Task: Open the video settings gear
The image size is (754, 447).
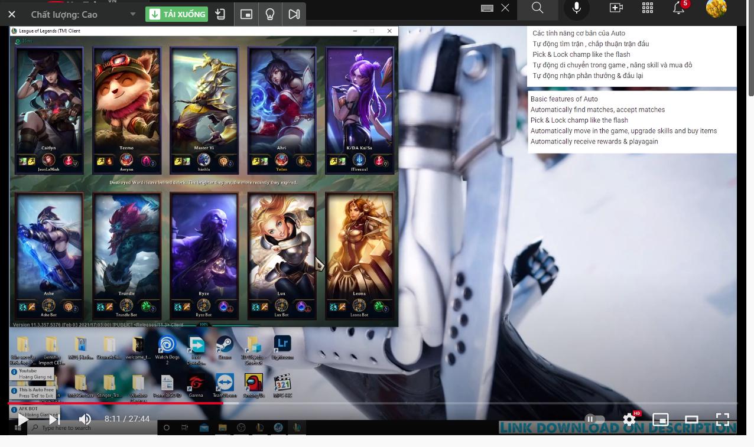Action: [630, 419]
